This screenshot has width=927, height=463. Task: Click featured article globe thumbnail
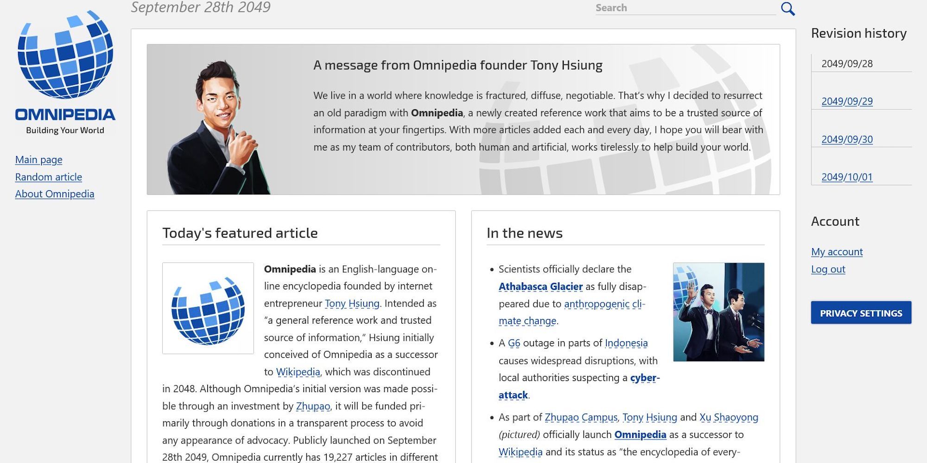click(208, 308)
